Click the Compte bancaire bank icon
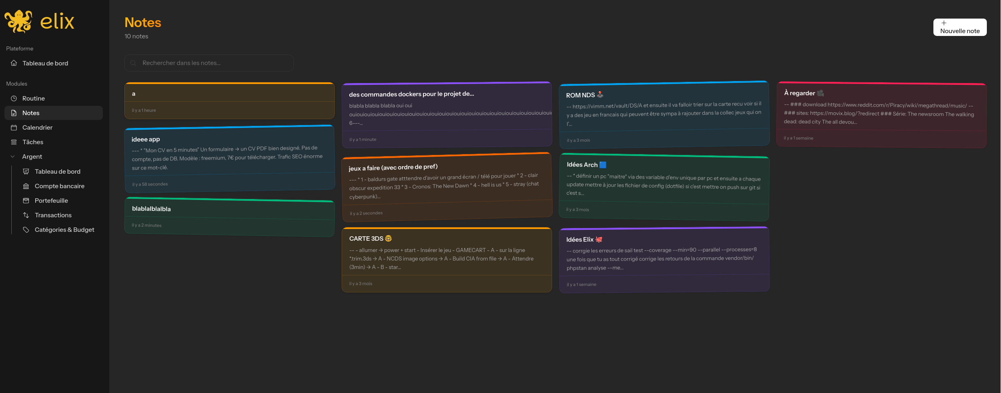Screen dimensions: 1001x393 pos(26,186)
